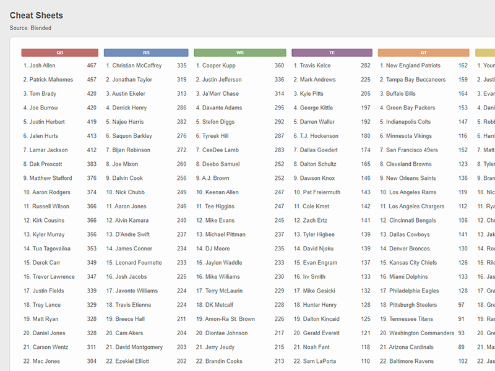Select T.J. Hockenson row
Screen dimensions: 495x371
coord(332,136)
